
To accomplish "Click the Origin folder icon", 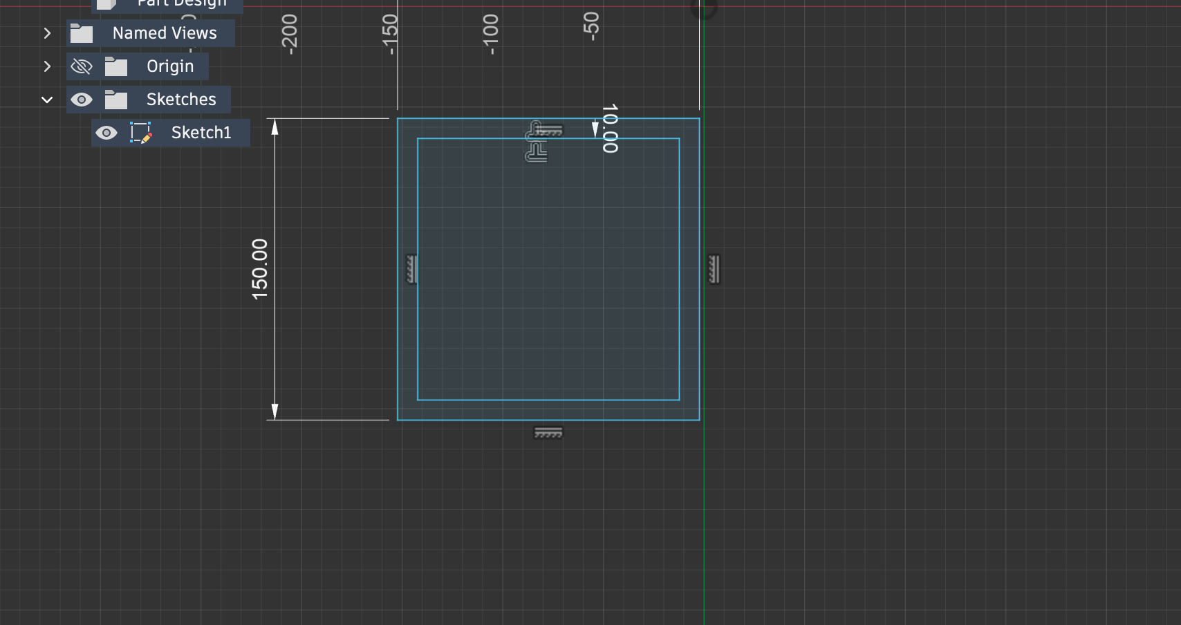I will pyautogui.click(x=115, y=67).
